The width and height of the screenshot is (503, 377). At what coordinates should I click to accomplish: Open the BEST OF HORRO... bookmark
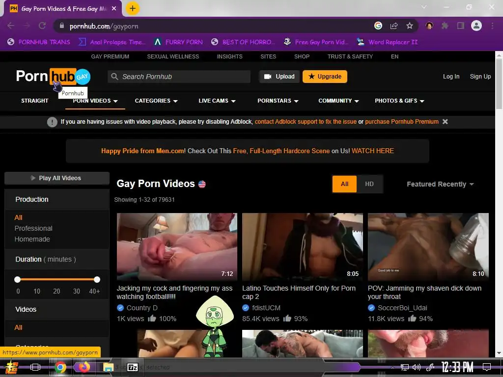tap(243, 42)
